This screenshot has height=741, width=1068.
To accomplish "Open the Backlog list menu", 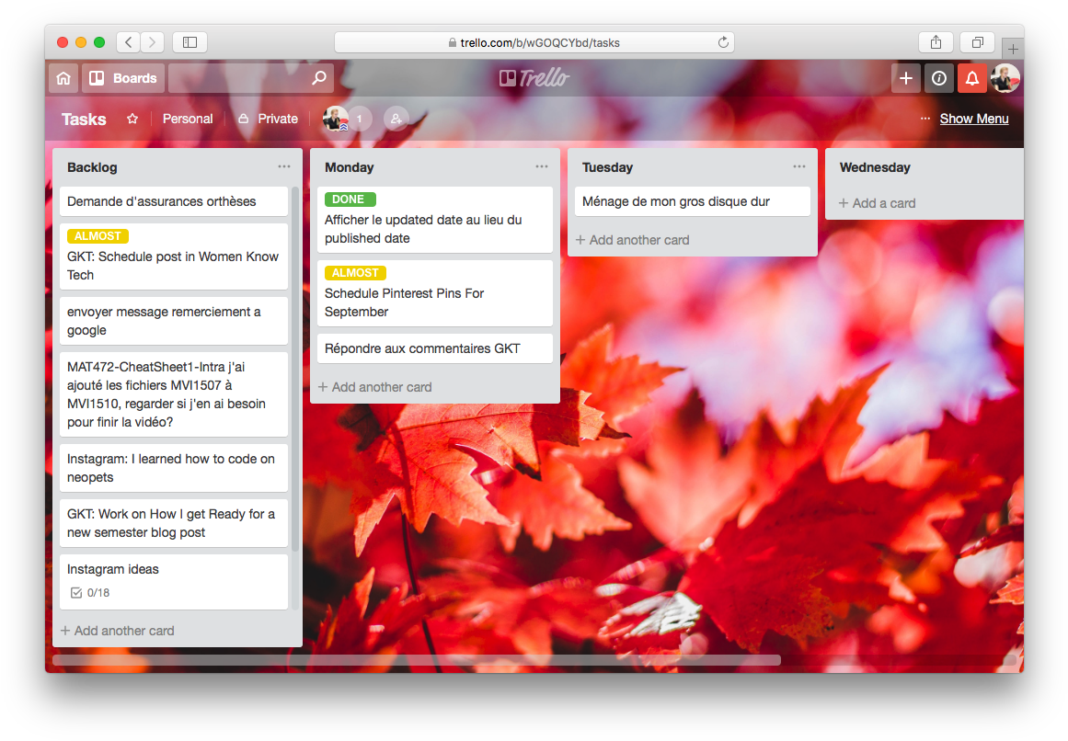I will [x=283, y=166].
